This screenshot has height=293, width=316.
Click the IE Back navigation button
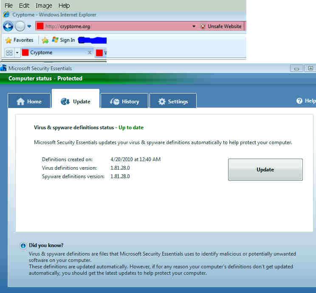(8, 26)
